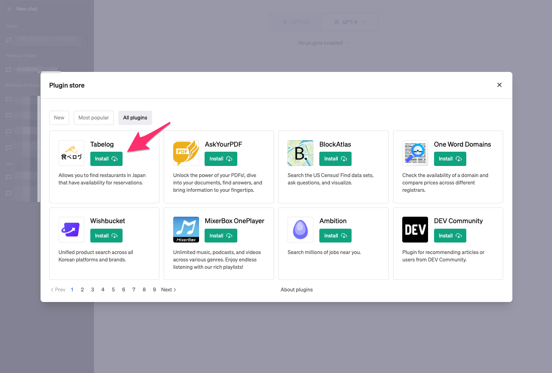The width and height of the screenshot is (552, 373).
Task: Go to plugin page 3
Action: 93,290
